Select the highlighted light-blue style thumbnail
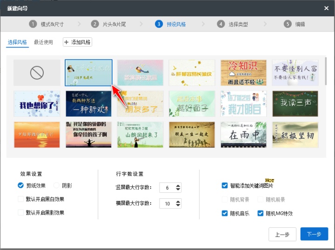The height and width of the screenshot is (250, 335). (88, 73)
